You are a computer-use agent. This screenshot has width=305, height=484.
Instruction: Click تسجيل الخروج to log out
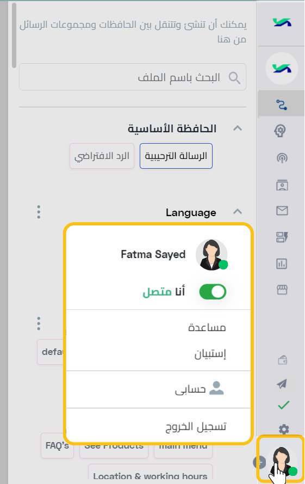(x=196, y=427)
